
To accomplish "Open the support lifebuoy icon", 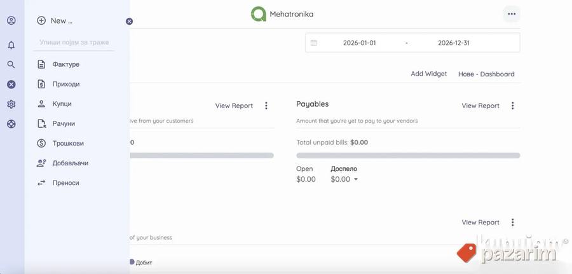I will pos(11,124).
